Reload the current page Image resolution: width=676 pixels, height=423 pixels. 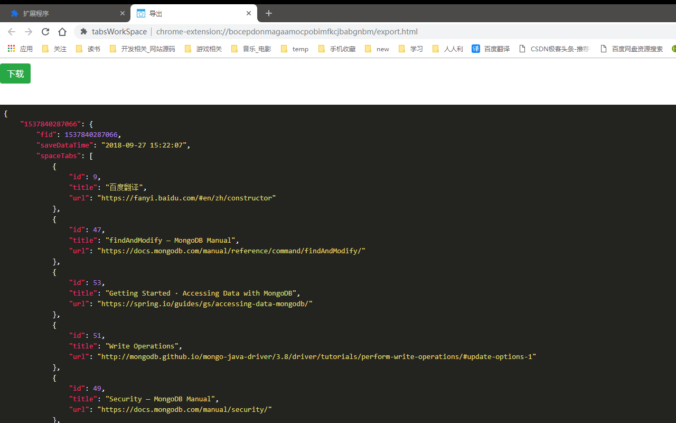pyautogui.click(x=45, y=32)
